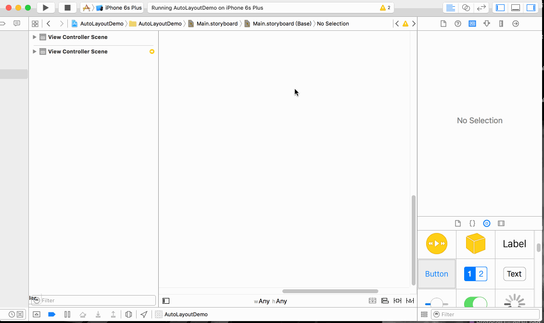Open the Attributes inspector
Image resolution: width=544 pixels, height=323 pixels.
486,24
